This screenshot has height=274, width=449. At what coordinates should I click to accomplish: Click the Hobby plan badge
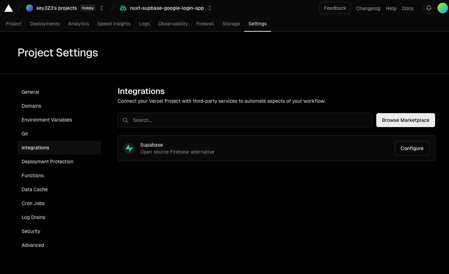tap(87, 8)
